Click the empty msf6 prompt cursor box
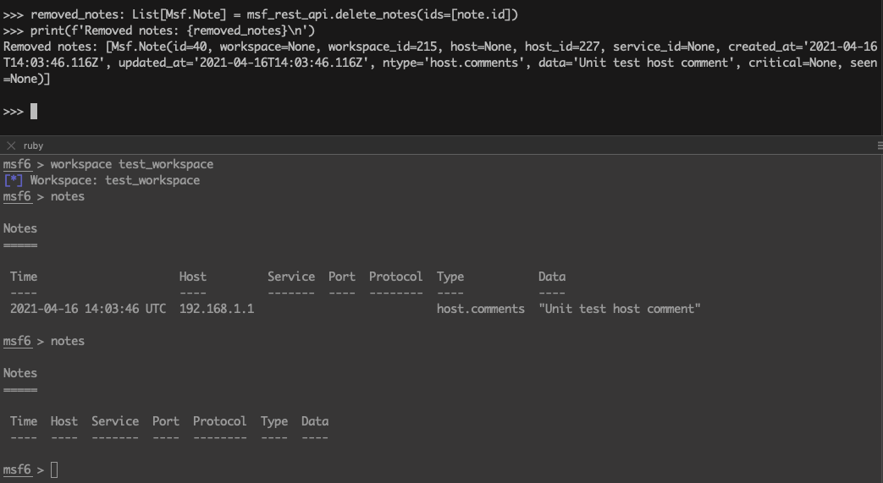Image resolution: width=883 pixels, height=483 pixels. pyautogui.click(x=54, y=469)
